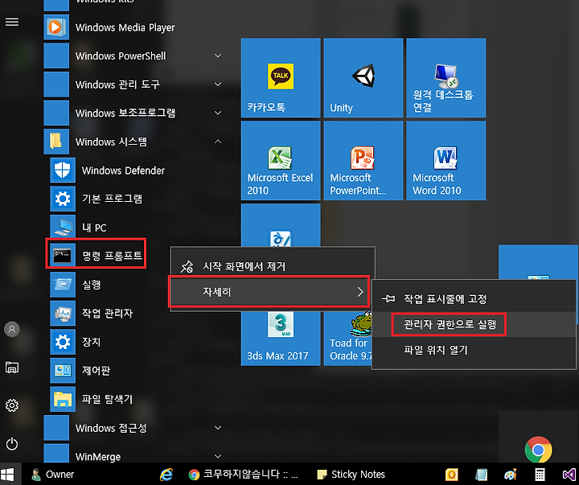Image resolution: width=579 pixels, height=485 pixels.
Task: Open 3ds Max 2017 tile
Action: (x=281, y=338)
